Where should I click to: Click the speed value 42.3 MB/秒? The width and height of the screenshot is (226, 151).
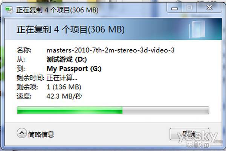(x=64, y=96)
